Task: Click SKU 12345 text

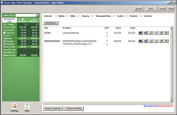Action: coord(47,33)
